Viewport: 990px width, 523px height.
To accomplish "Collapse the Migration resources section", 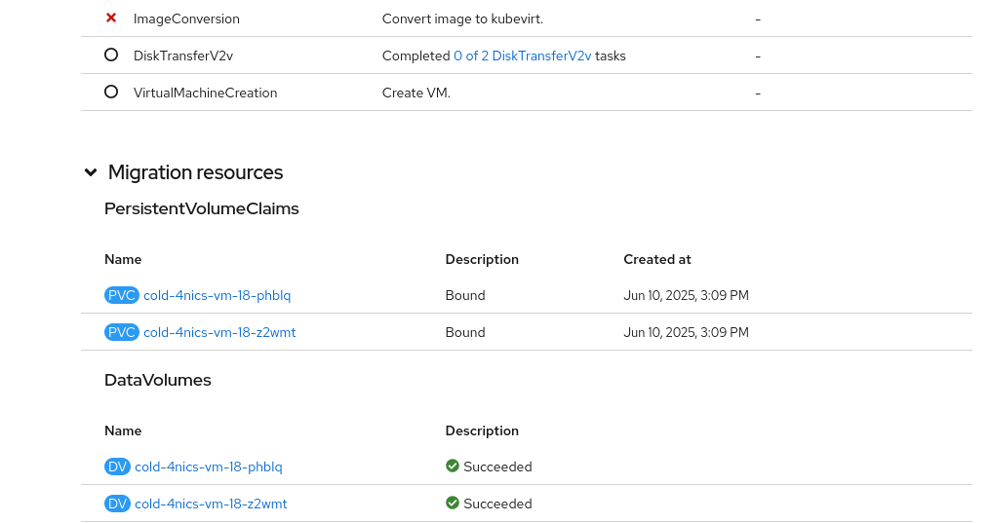I will (91, 172).
